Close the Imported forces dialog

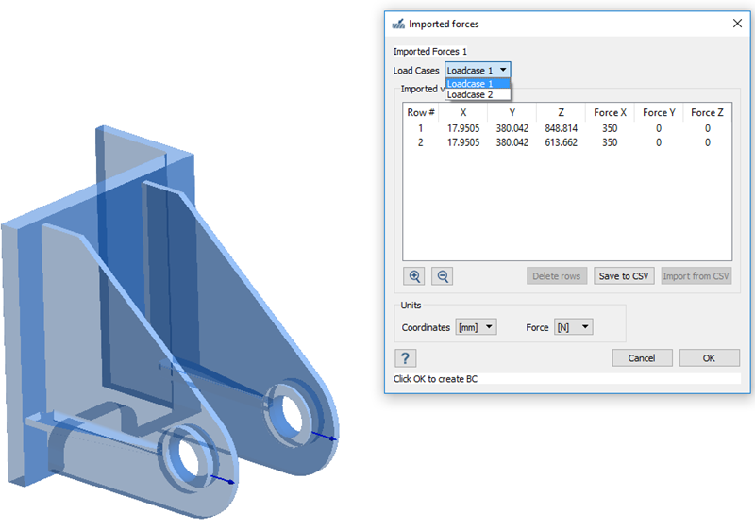pyautogui.click(x=737, y=24)
